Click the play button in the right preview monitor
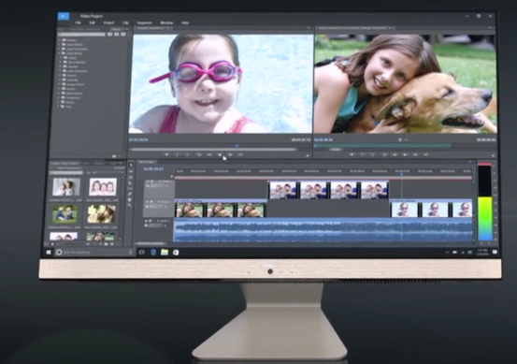The image size is (517, 364). pos(405,154)
